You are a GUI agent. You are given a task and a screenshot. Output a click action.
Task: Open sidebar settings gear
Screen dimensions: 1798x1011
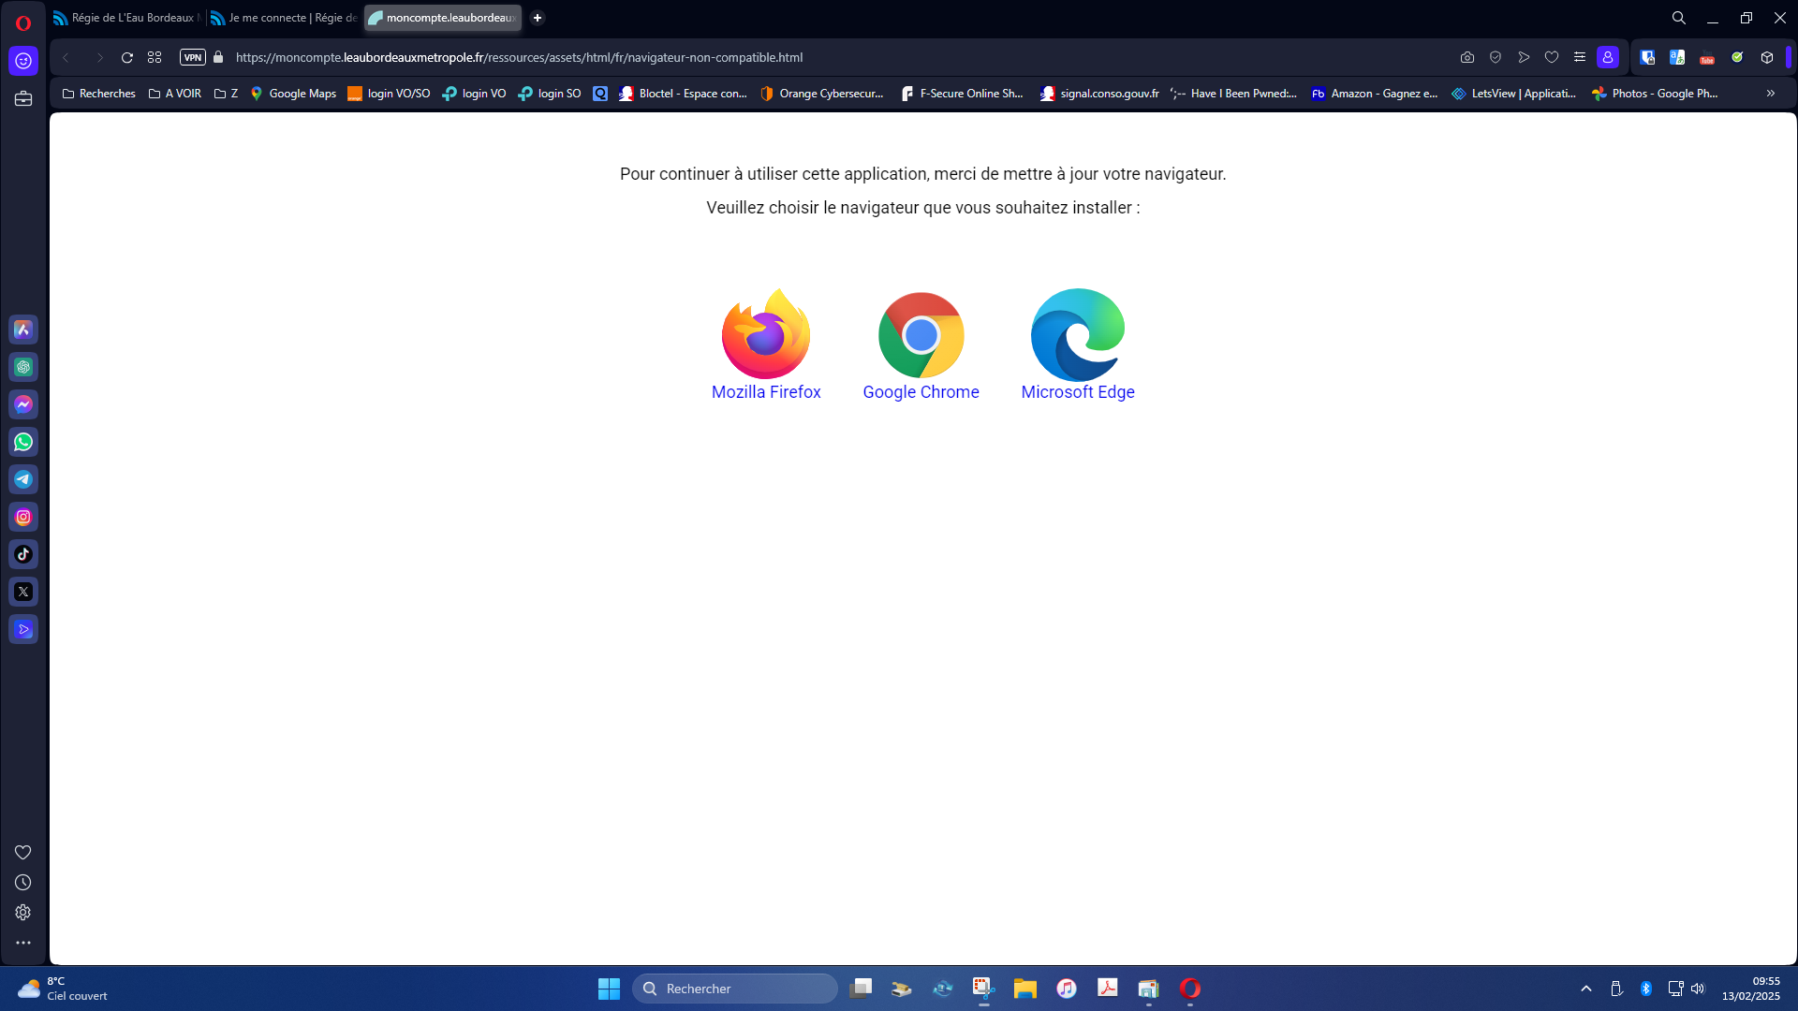[x=23, y=913]
